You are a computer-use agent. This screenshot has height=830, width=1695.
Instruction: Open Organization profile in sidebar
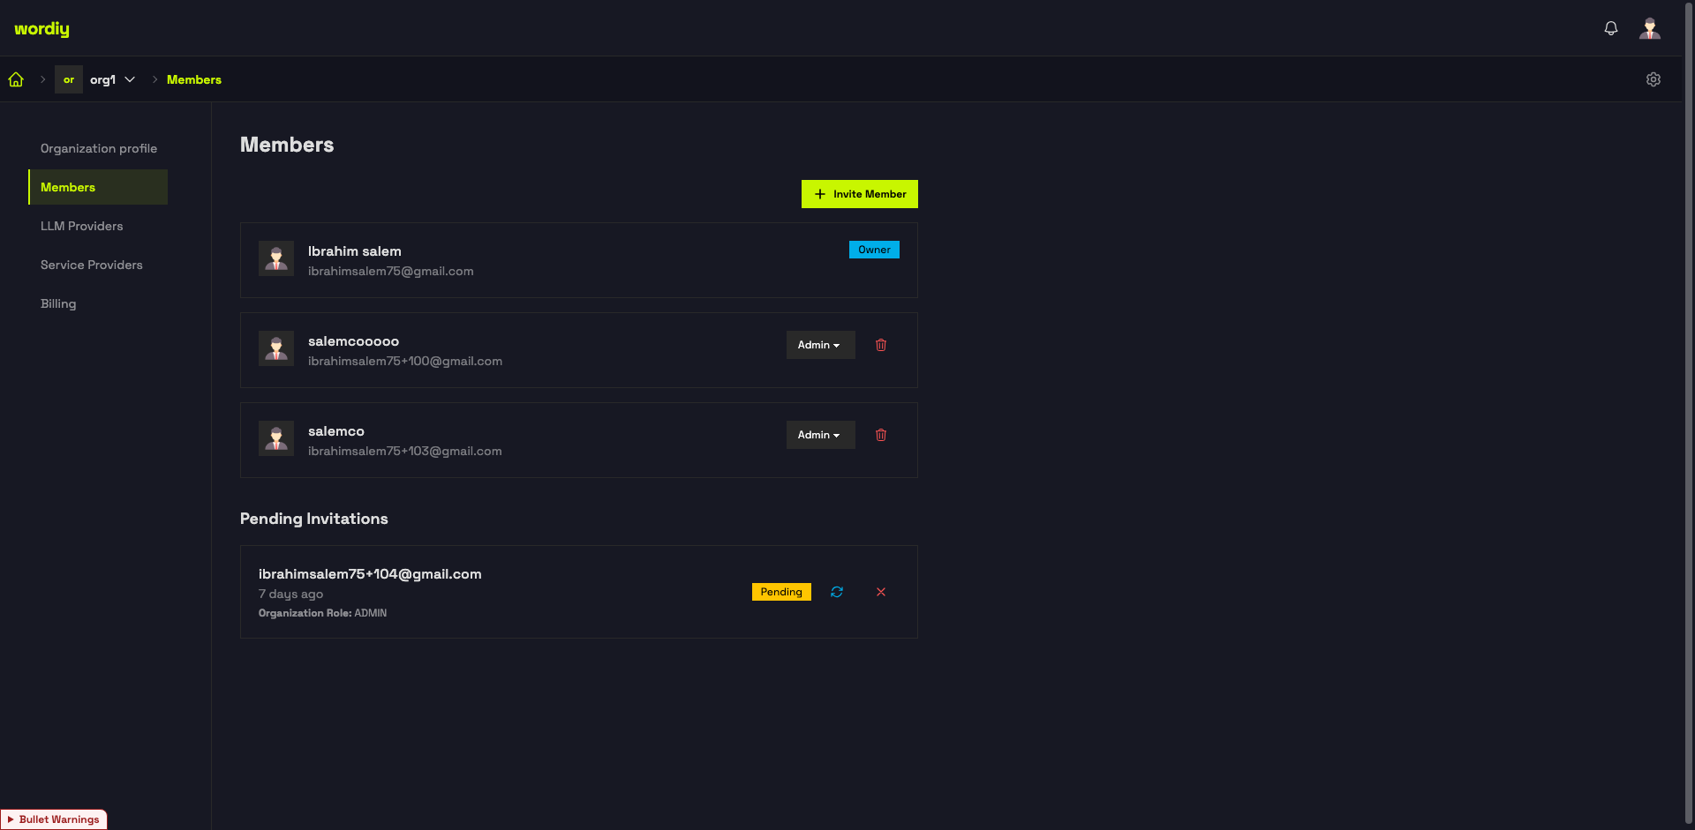click(99, 148)
